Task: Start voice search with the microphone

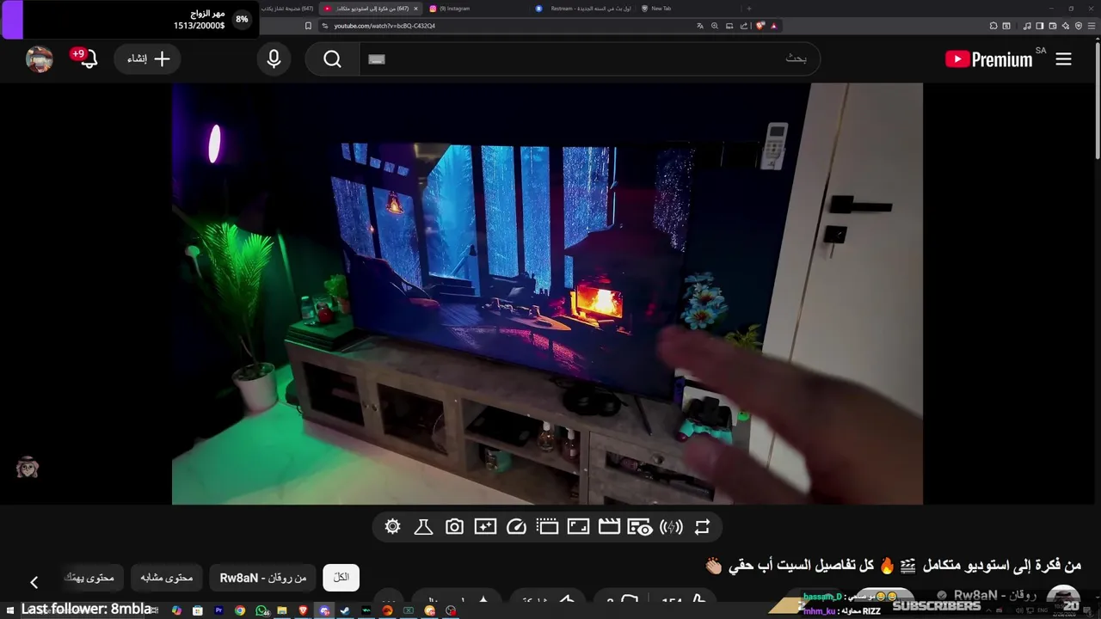Action: [x=274, y=58]
